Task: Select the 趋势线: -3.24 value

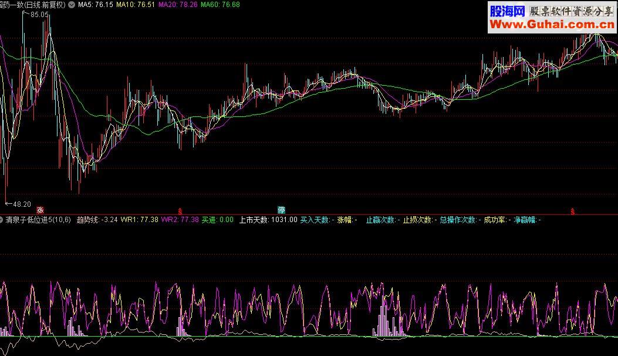Action: click(97, 220)
